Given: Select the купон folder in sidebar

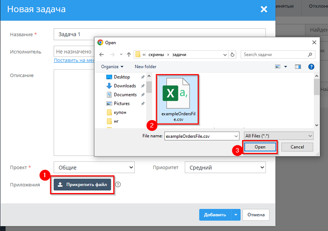Looking at the screenshot, I should point(120,112).
